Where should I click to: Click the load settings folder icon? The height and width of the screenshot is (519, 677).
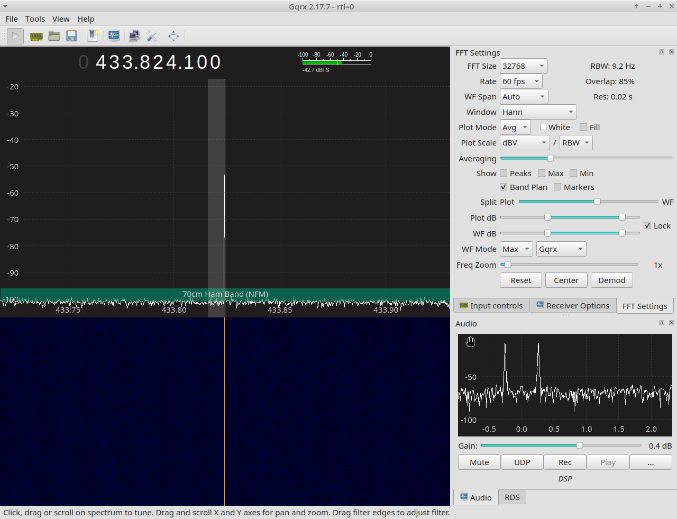pyautogui.click(x=54, y=36)
